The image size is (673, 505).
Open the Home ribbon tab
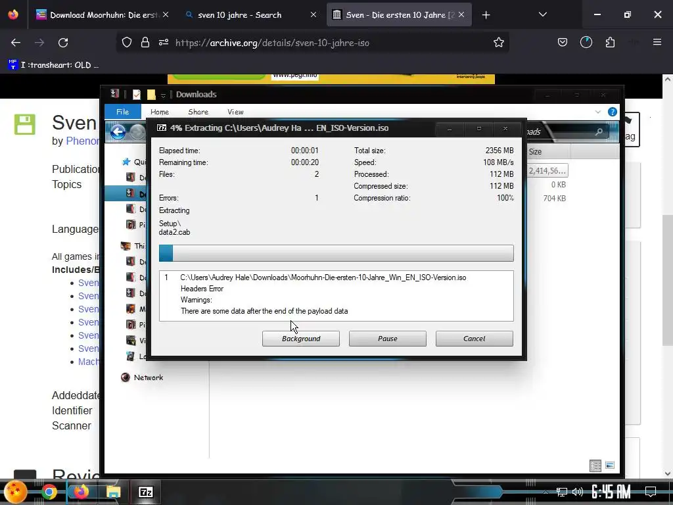pyautogui.click(x=160, y=112)
